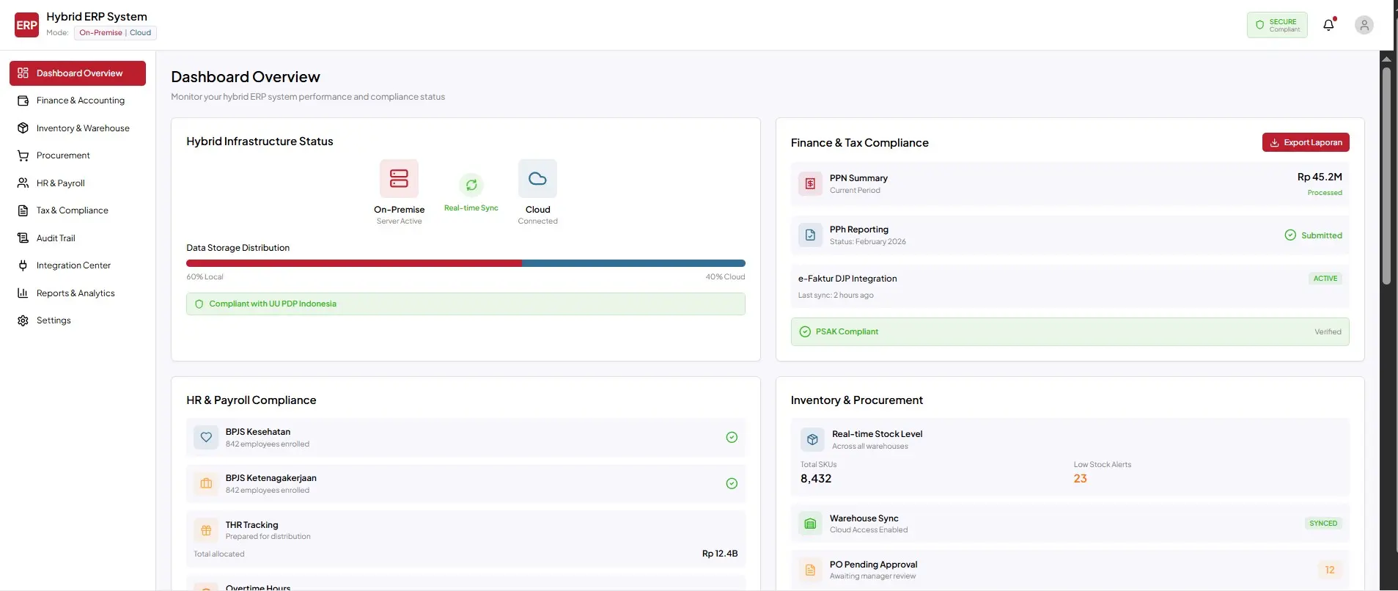Open Settings from the sidebar
1398x591 pixels.
click(x=78, y=320)
